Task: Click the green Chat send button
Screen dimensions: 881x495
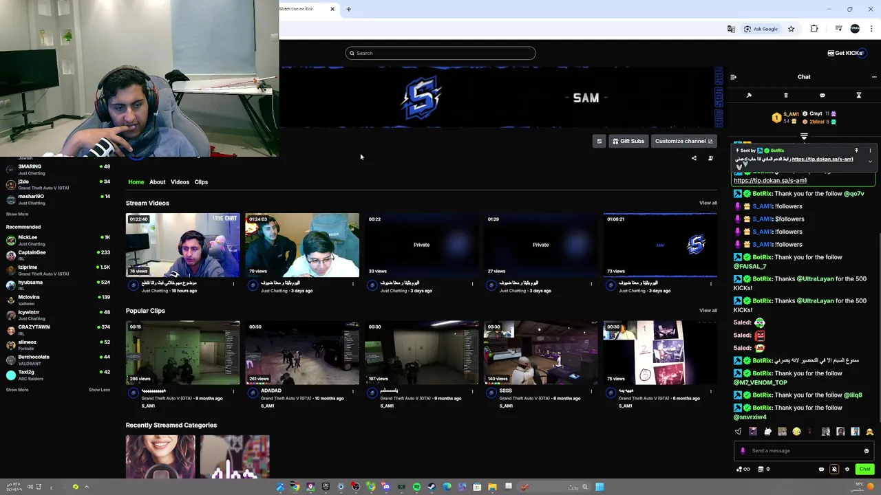Action: (x=865, y=469)
